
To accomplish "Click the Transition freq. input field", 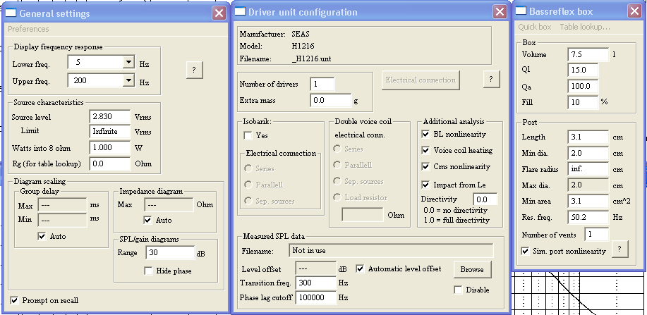I will 315,283.
